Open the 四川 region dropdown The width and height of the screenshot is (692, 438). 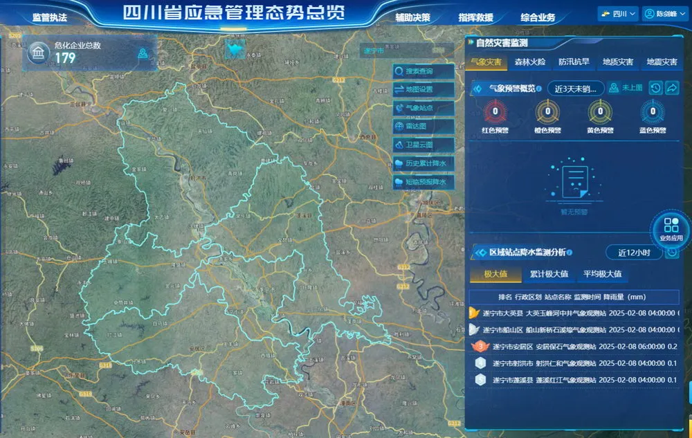(617, 14)
